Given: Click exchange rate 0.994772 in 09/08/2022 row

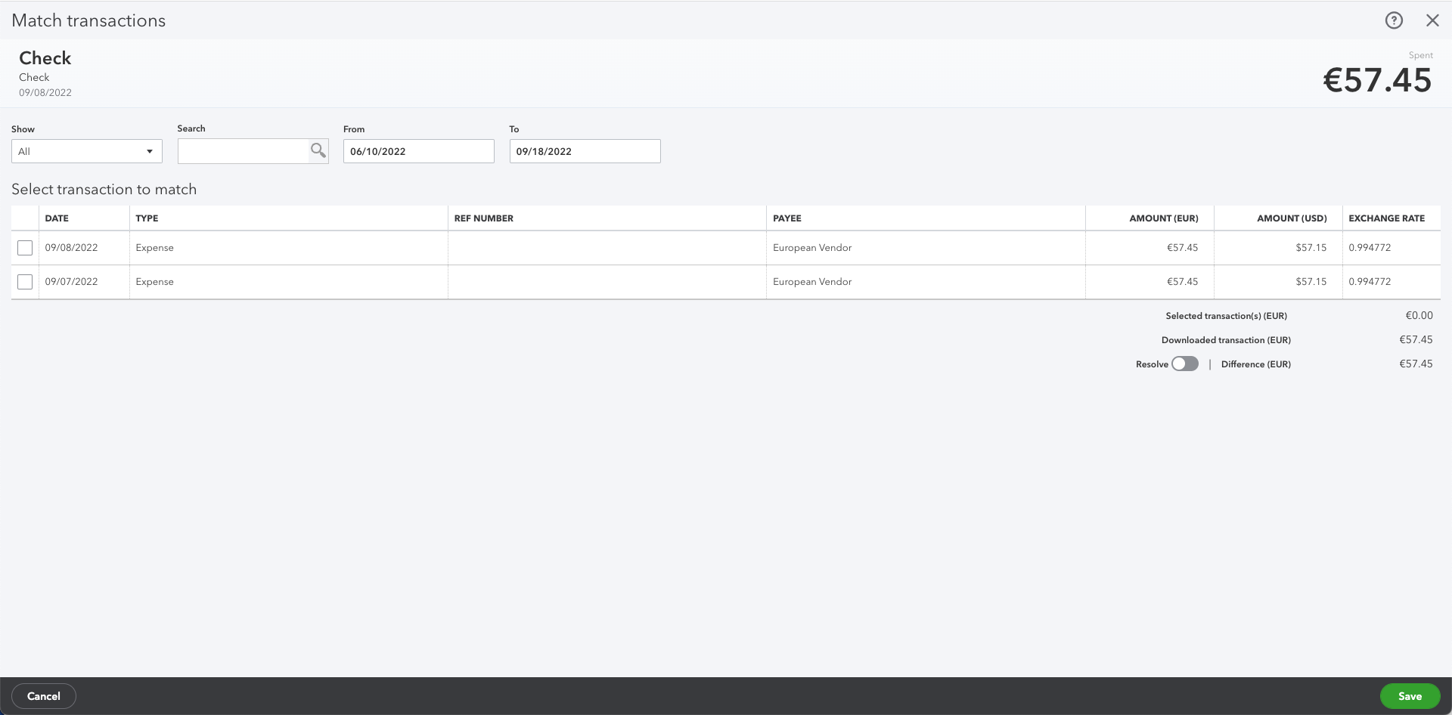Looking at the screenshot, I should tap(1370, 248).
